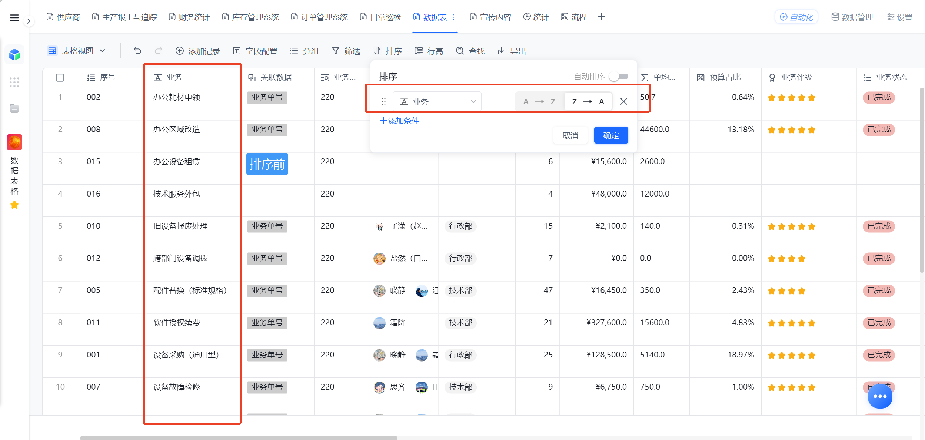925x440 pixels.
Task: Open 设置 in the top right
Action: click(900, 17)
